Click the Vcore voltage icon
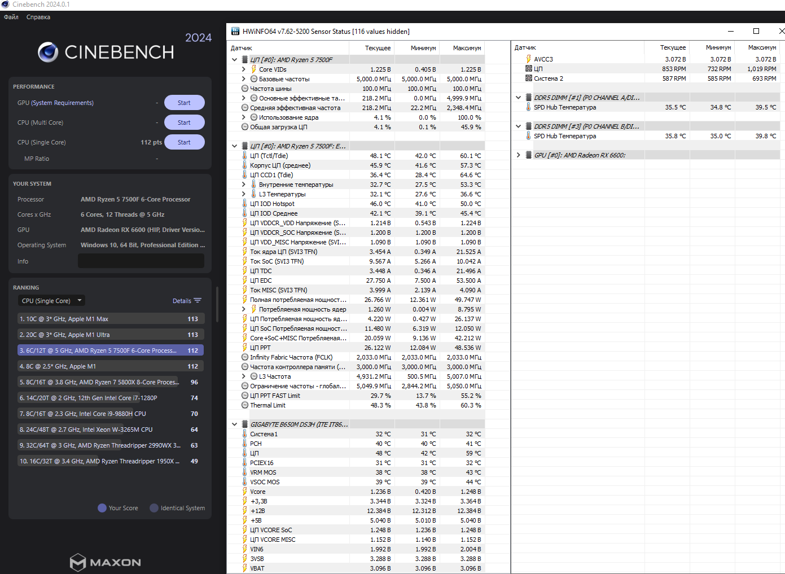 click(x=245, y=492)
